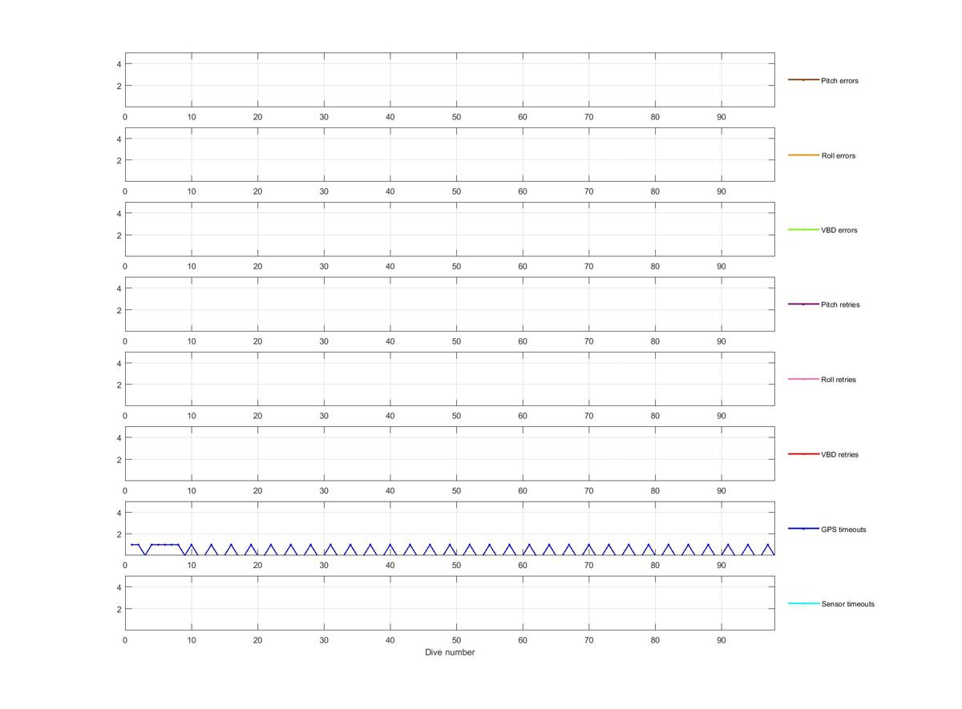Click the VBD retries legend label
The height and width of the screenshot is (709, 962).
(839, 454)
